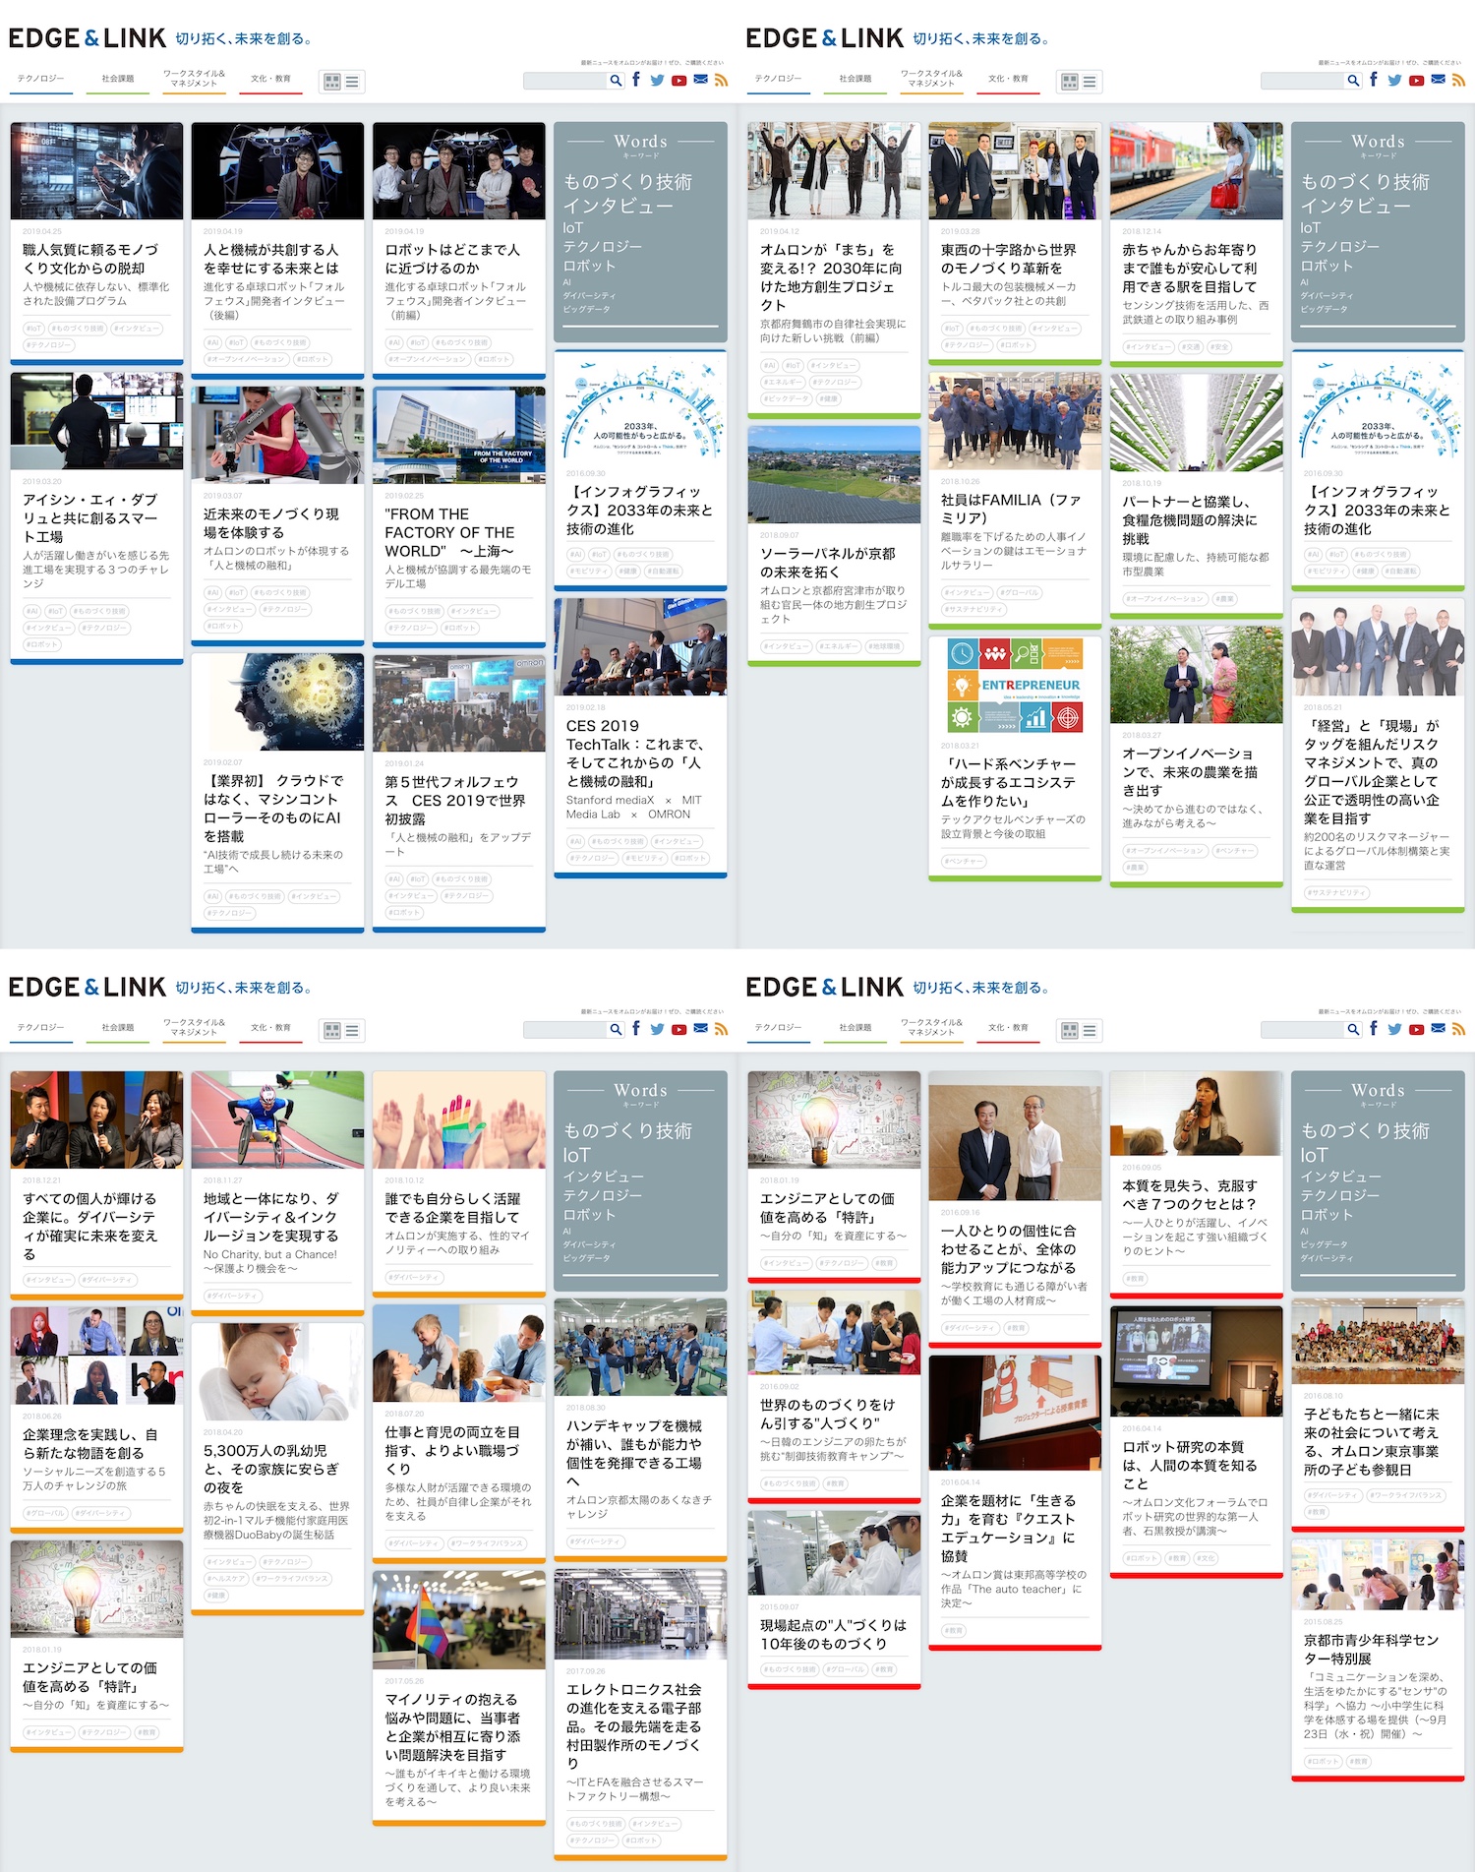The height and width of the screenshot is (1872, 1475).
Task: Click EDGE&LINK logo in the top-left page
Action: tap(88, 38)
